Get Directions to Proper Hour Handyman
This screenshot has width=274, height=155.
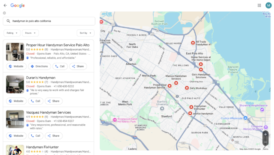click(x=39, y=66)
